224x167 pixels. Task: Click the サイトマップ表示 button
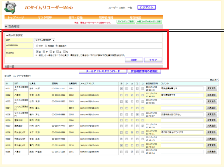tap(126, 22)
